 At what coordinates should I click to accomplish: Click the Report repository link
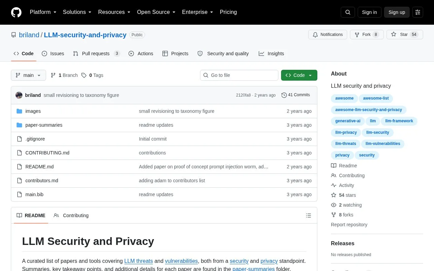(x=349, y=225)
